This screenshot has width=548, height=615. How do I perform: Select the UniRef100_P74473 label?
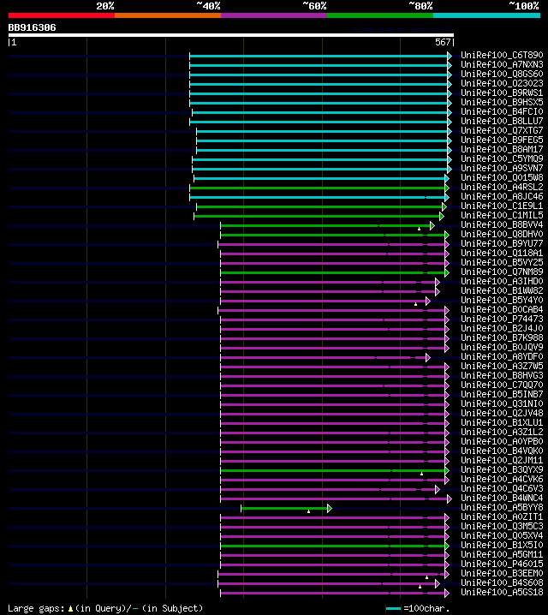502,319
